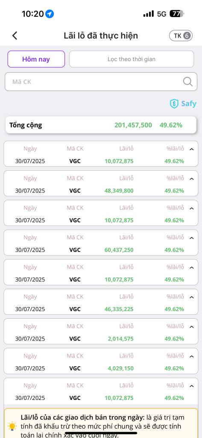The width and height of the screenshot is (202, 438).
Task: Open the TK 6 account selector
Action: (x=181, y=36)
